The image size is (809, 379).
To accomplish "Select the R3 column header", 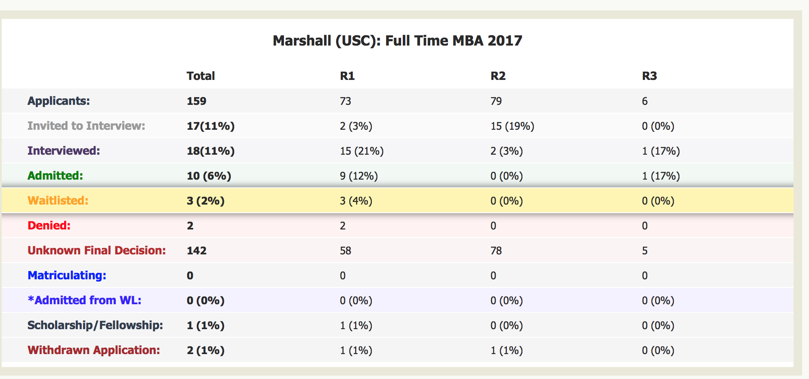I will point(649,76).
